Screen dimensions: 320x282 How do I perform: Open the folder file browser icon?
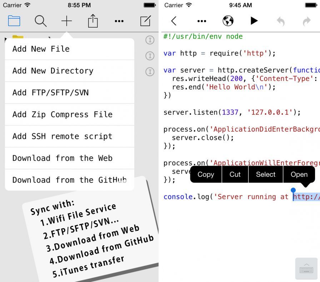click(14, 21)
